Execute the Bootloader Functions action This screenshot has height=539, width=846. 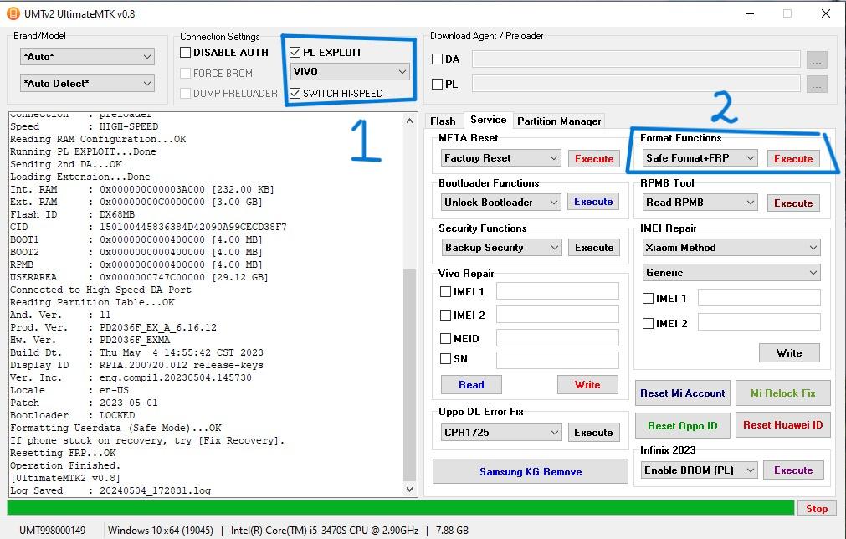[593, 202]
